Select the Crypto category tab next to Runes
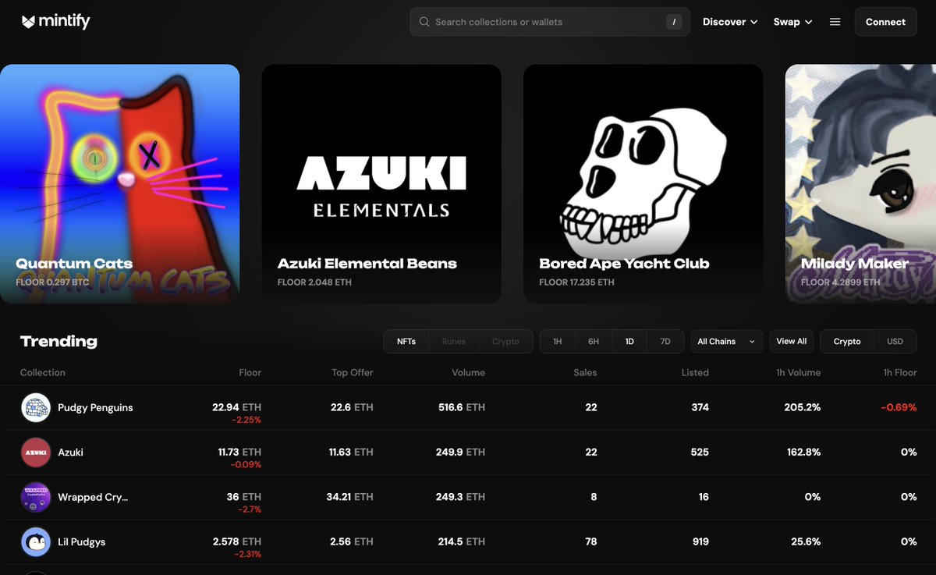The width and height of the screenshot is (936, 575). tap(505, 342)
